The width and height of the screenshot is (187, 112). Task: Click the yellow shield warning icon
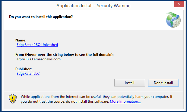click(x=13, y=98)
